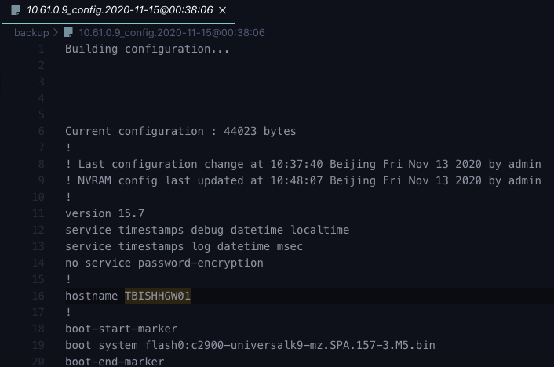
Task: Click the breadcrumb chevron separator after backup
Action: [55, 33]
